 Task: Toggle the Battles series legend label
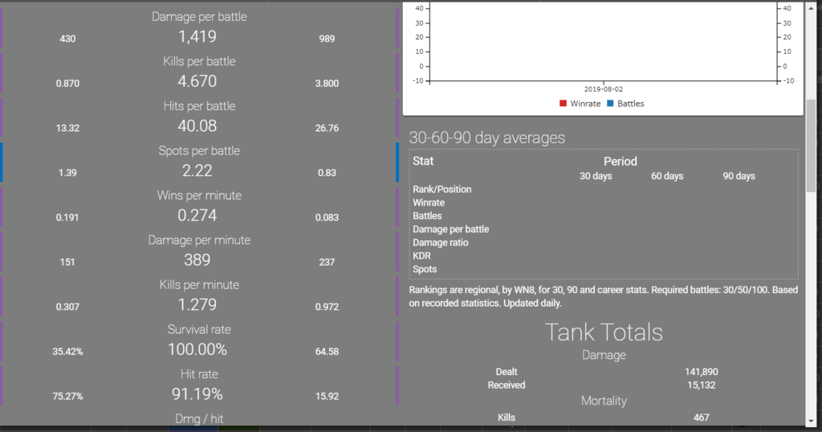point(631,104)
